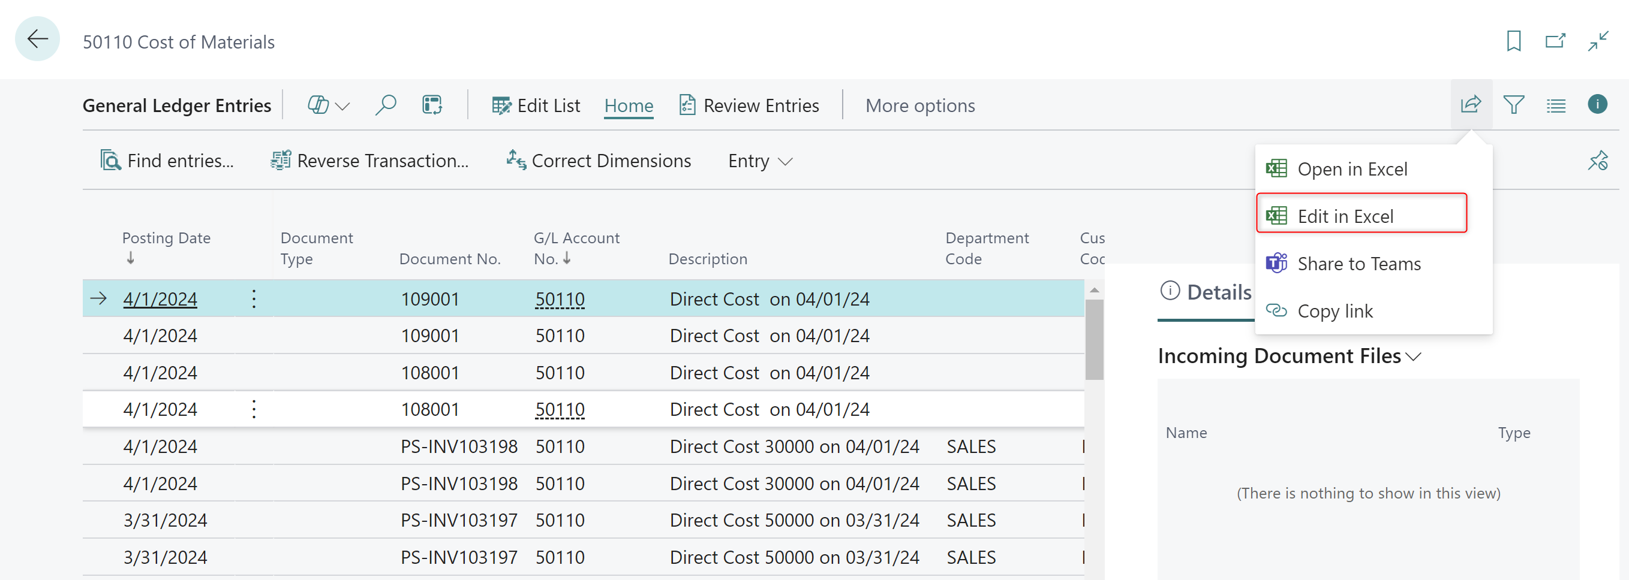Viewport: 1629px width, 580px height.
Task: Click Find entries...
Action: pos(167,161)
